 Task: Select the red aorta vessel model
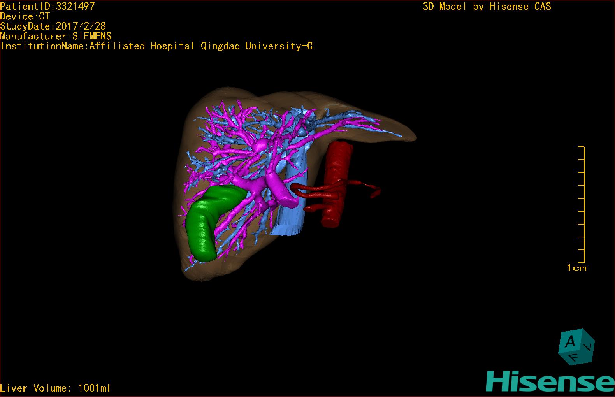[337, 185]
